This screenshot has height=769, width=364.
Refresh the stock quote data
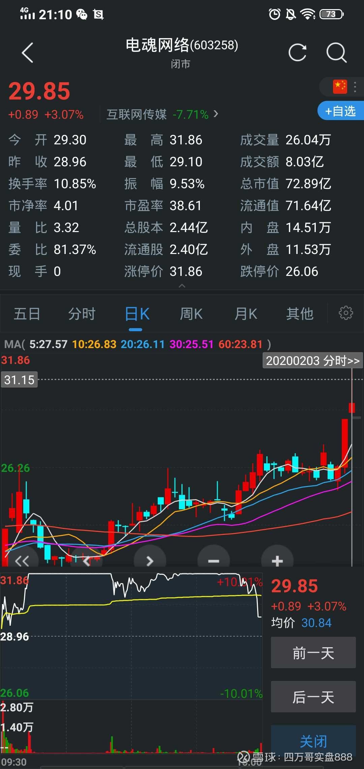[x=297, y=53]
